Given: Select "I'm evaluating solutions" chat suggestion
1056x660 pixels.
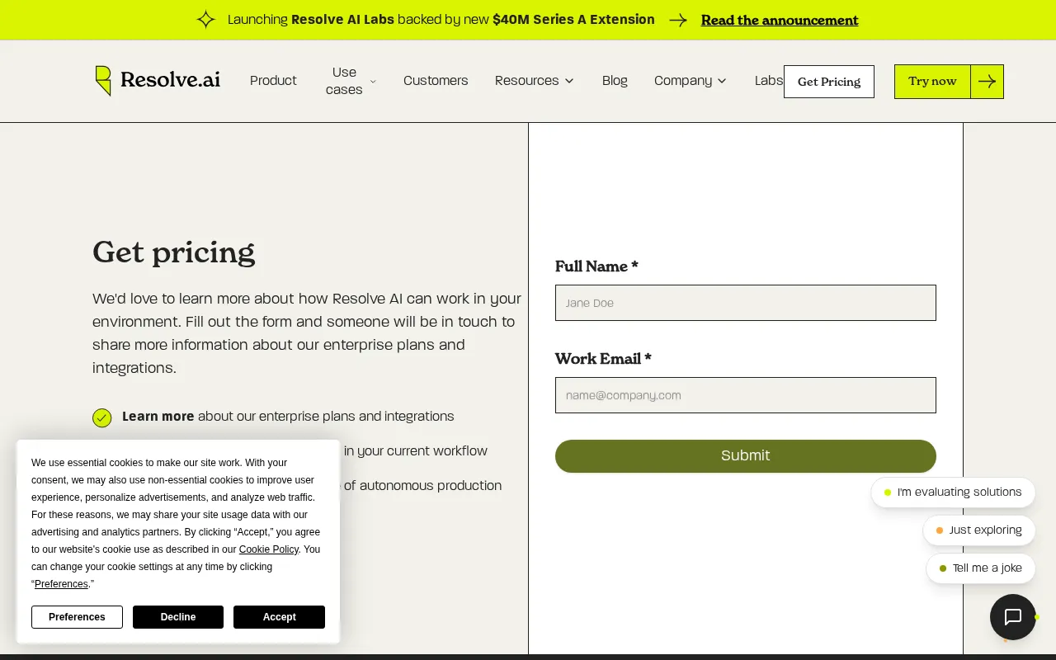Looking at the screenshot, I should pyautogui.click(x=953, y=493).
